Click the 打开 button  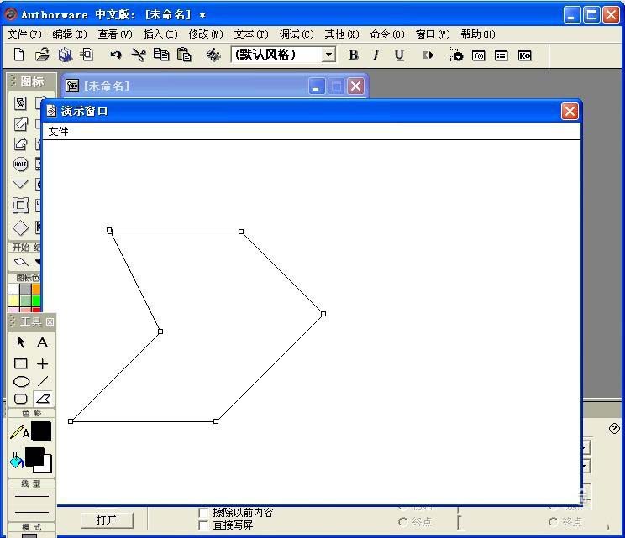(x=107, y=520)
